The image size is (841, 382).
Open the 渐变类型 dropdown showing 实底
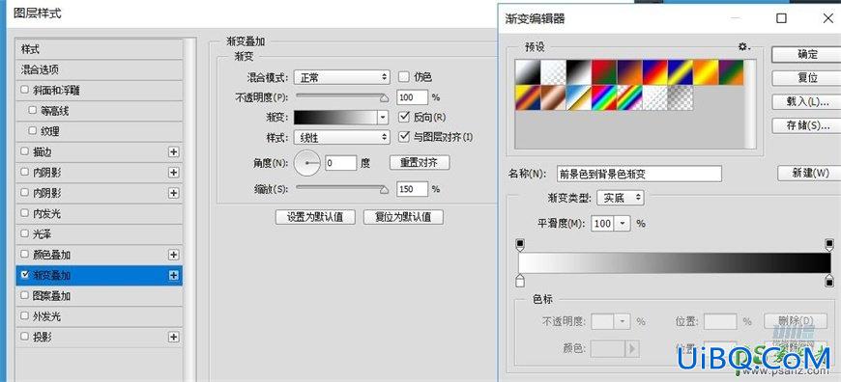coord(620,198)
